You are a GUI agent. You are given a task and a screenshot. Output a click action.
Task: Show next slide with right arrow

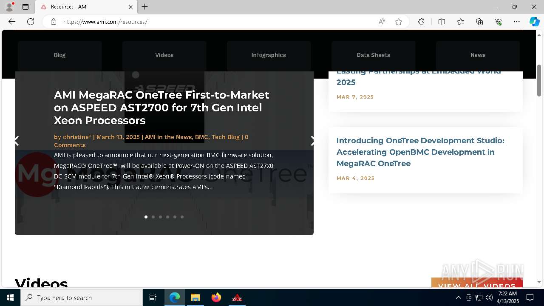(x=312, y=141)
